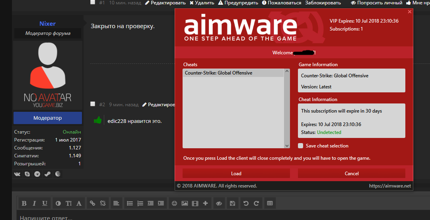This screenshot has height=220, width=430.
Task: Close the Aimware loader window
Action: point(410,12)
